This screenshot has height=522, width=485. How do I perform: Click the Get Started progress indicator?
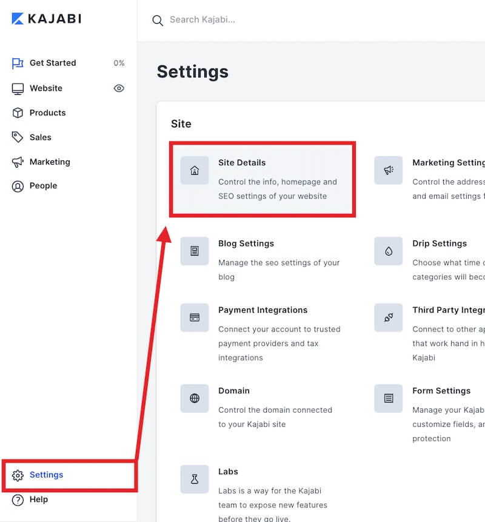(119, 63)
